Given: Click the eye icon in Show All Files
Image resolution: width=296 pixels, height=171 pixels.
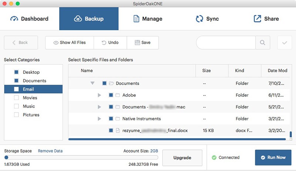Looking at the screenshot, I should (56, 43).
